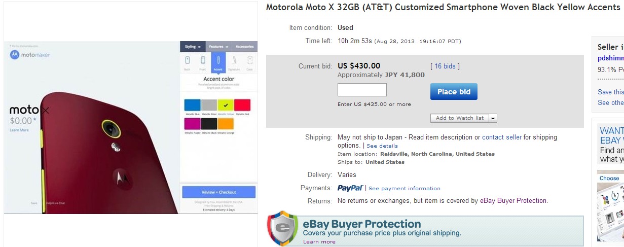This screenshot has height=247, width=624.
Task: Open the Accessories tab
Action: click(x=244, y=47)
